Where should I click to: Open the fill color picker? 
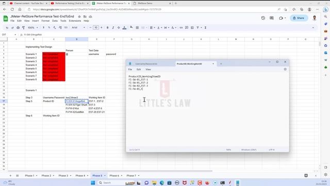[131, 27]
